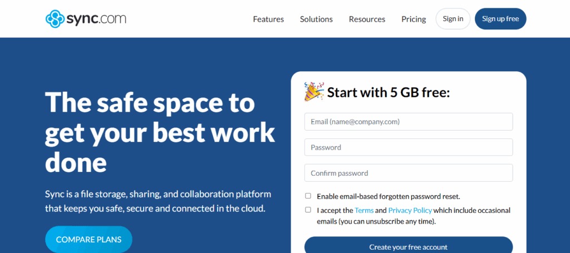Click the Sign up free button
This screenshot has height=253, width=570.
pyautogui.click(x=500, y=19)
